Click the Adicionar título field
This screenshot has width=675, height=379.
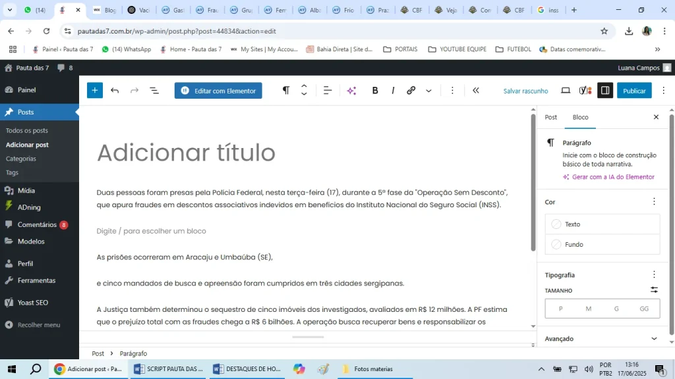pos(302,153)
